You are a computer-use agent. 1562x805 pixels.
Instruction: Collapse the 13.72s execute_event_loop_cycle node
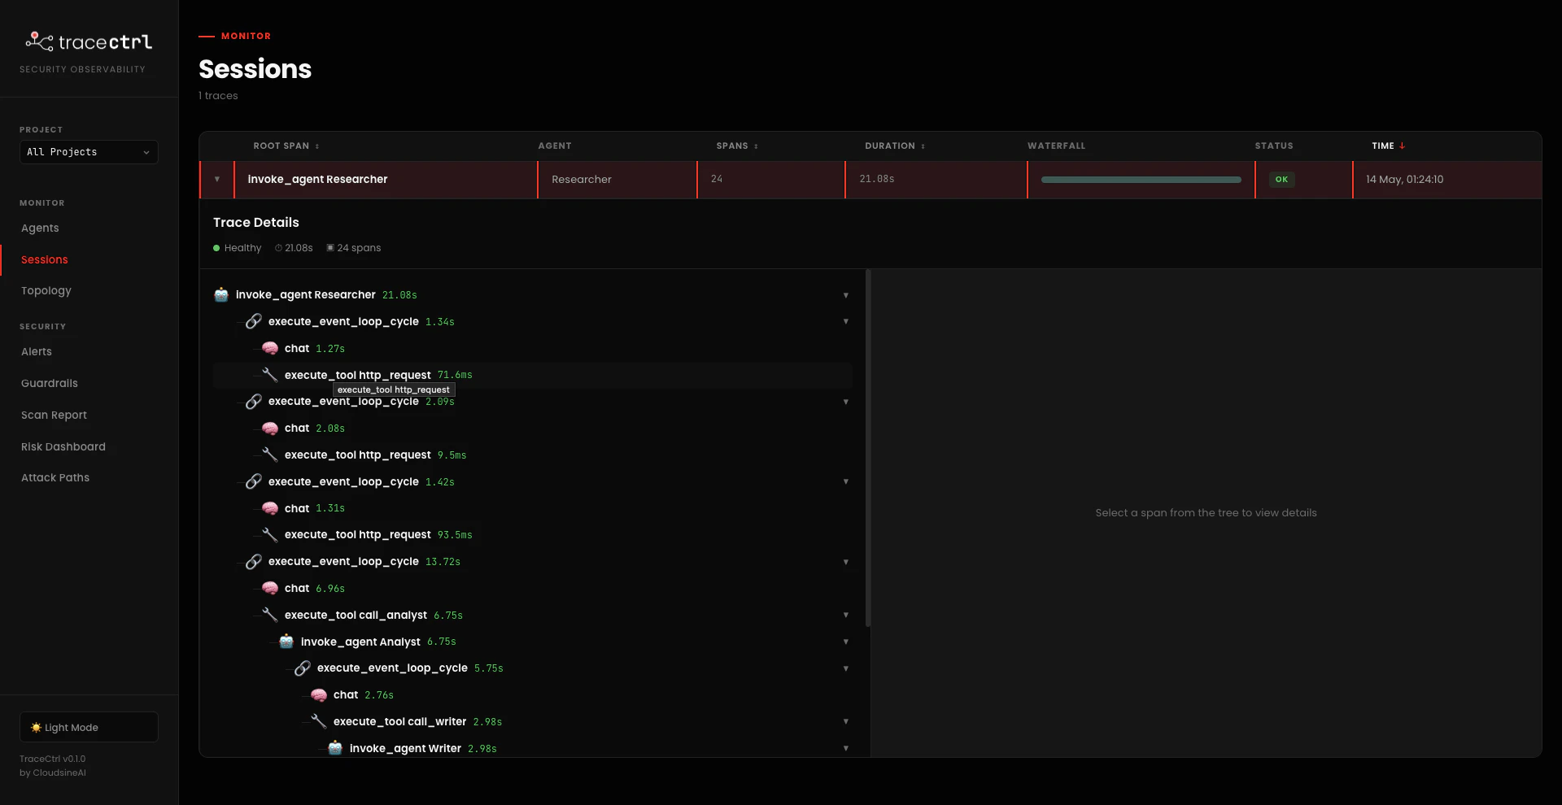click(x=846, y=562)
